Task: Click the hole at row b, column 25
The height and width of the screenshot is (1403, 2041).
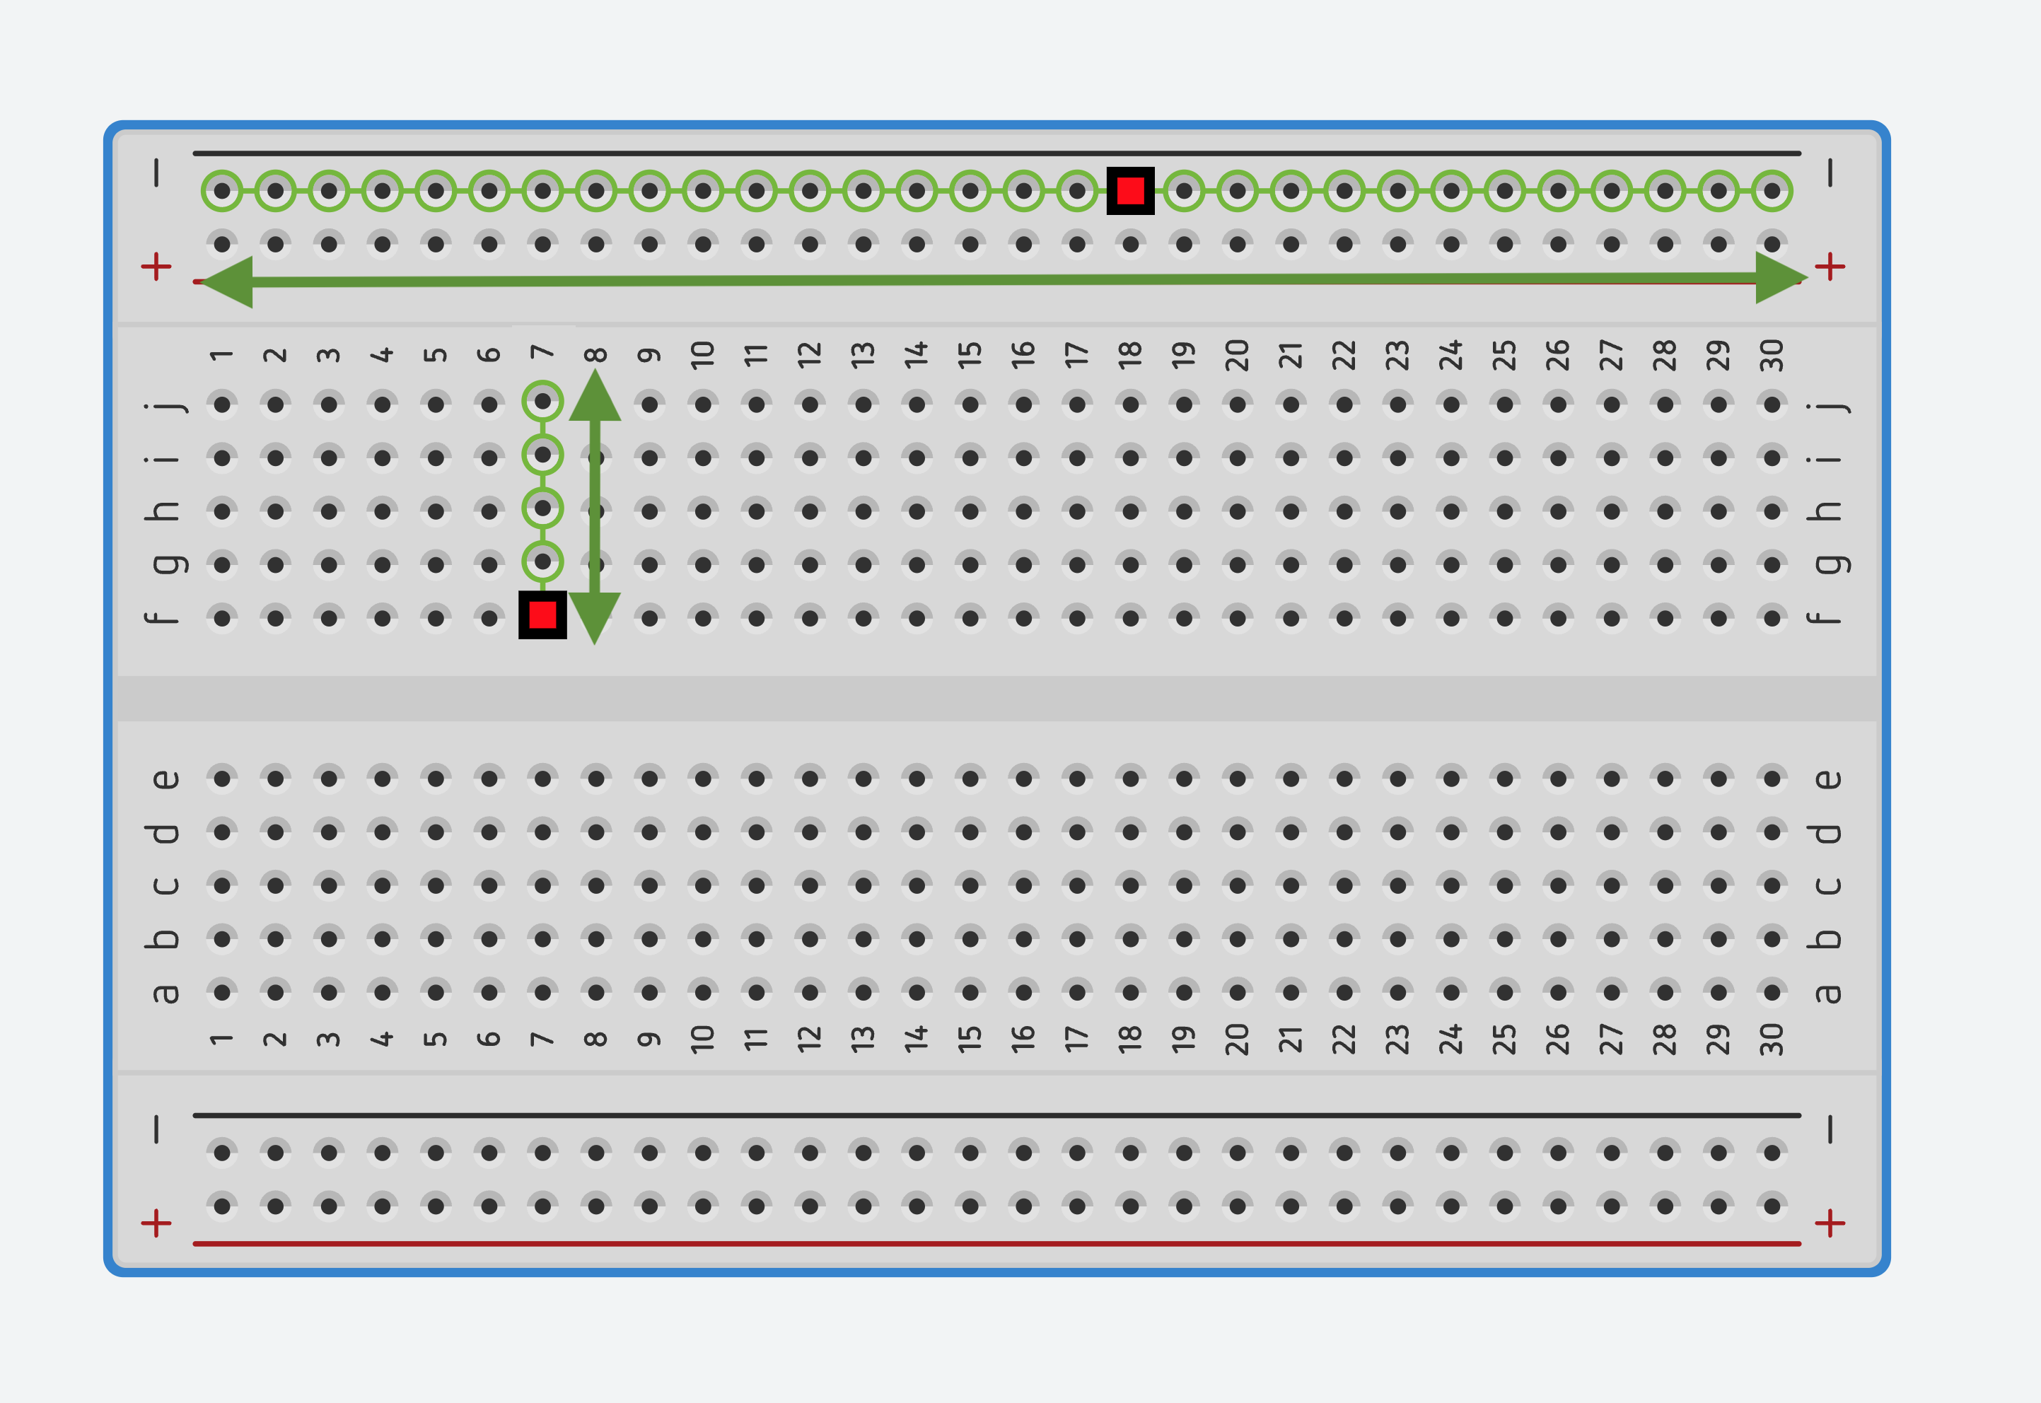Action: 1505,939
